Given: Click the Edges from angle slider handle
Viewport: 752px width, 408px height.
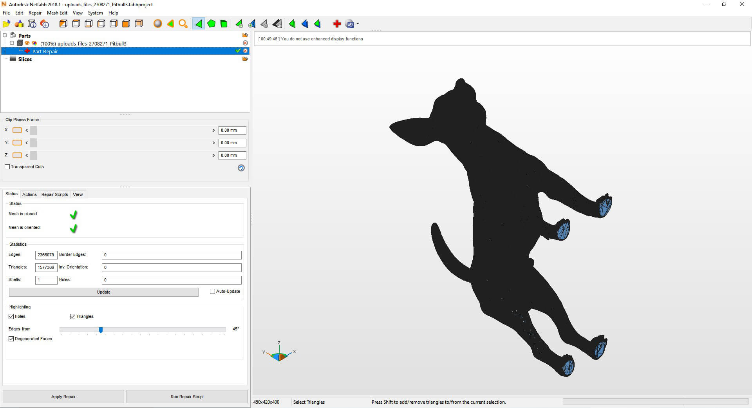Looking at the screenshot, I should (101, 330).
